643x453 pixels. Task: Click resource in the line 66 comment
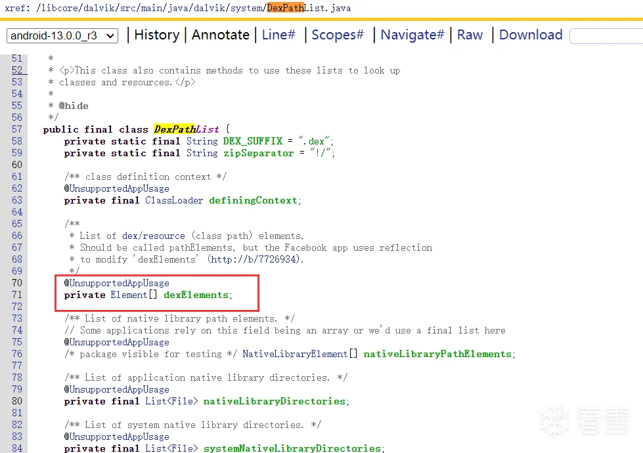[x=164, y=236]
